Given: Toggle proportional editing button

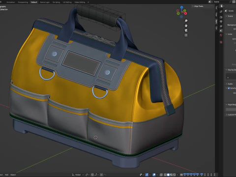Looking at the screenshot, I should coord(101,175).
